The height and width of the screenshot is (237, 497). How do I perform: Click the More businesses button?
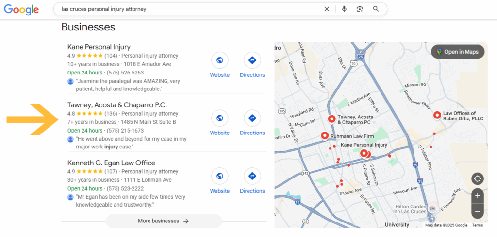(x=164, y=221)
